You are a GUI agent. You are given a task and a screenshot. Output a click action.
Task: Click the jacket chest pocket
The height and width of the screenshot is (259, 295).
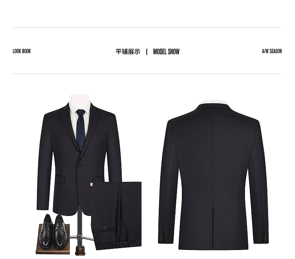click(x=100, y=134)
